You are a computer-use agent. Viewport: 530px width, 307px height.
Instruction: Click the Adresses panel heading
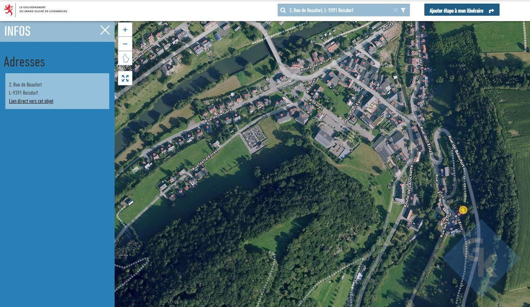pos(24,61)
